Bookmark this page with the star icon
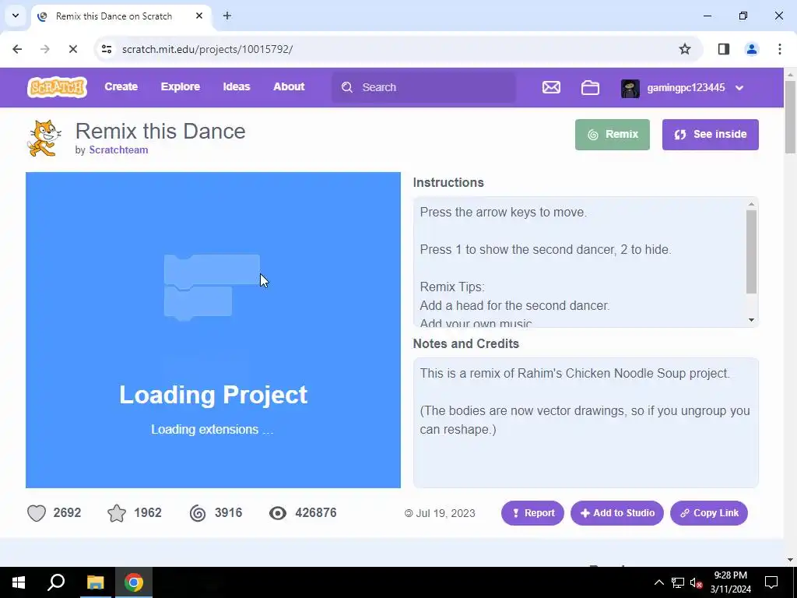 click(685, 49)
